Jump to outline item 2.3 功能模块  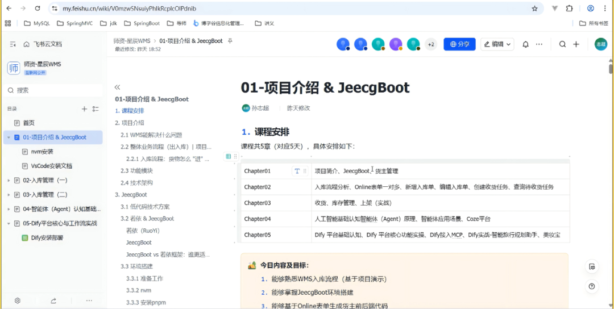(136, 170)
